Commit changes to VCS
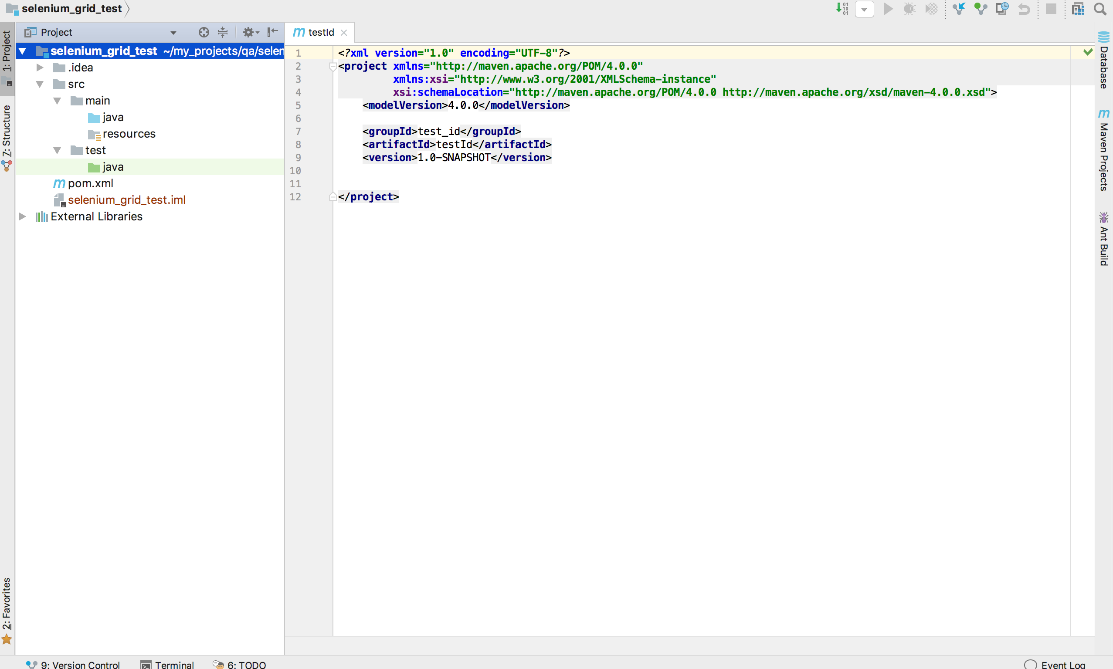Image resolution: width=1113 pixels, height=669 pixels. (981, 9)
